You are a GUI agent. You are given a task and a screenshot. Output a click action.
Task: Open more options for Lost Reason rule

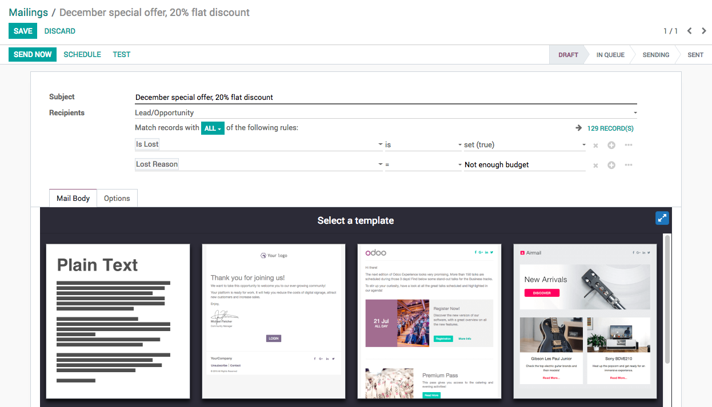[x=629, y=165]
